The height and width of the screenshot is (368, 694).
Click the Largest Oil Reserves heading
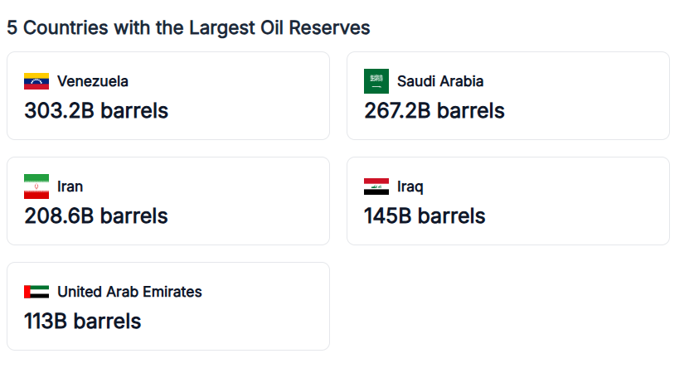click(x=188, y=27)
